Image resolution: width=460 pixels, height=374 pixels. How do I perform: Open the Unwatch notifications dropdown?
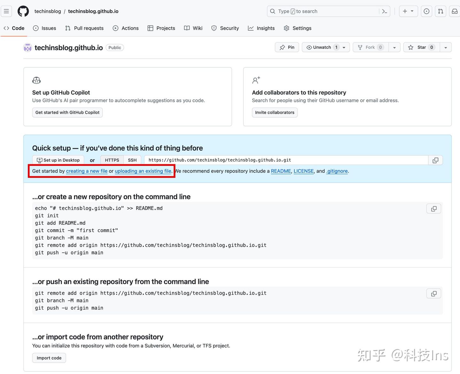[x=326, y=47]
